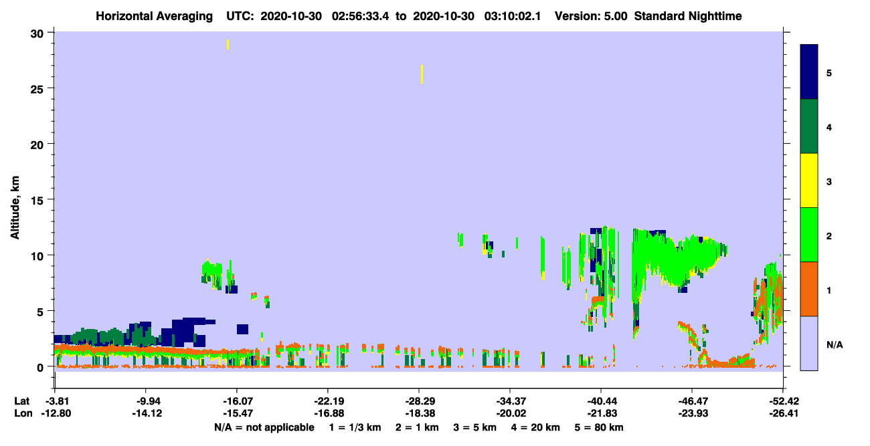Screen dimensions: 870x446
Task: Click the 'N/A = not applicable' legend text
Action: click(x=264, y=427)
